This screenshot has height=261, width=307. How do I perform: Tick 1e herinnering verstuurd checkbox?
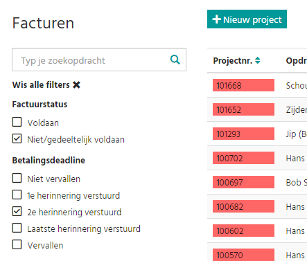(x=17, y=195)
